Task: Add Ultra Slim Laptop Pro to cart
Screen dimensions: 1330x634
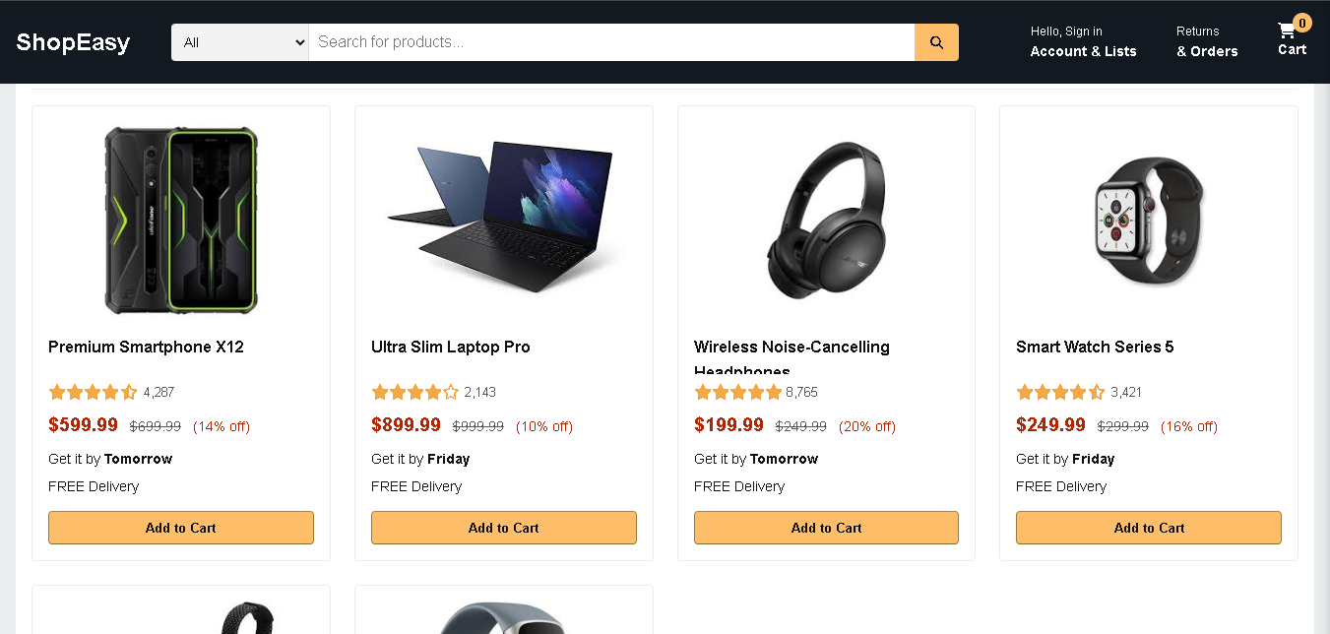Action: pos(504,528)
